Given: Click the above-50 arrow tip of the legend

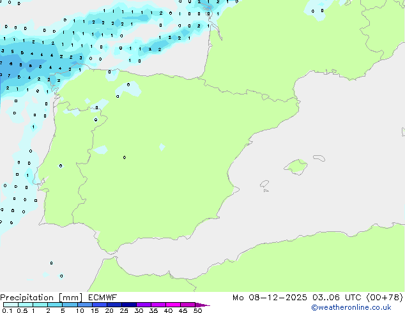Looking at the screenshot, I should point(202,305).
